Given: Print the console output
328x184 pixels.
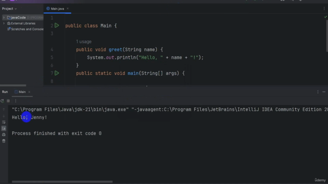Looking at the screenshot, I should (4, 135).
